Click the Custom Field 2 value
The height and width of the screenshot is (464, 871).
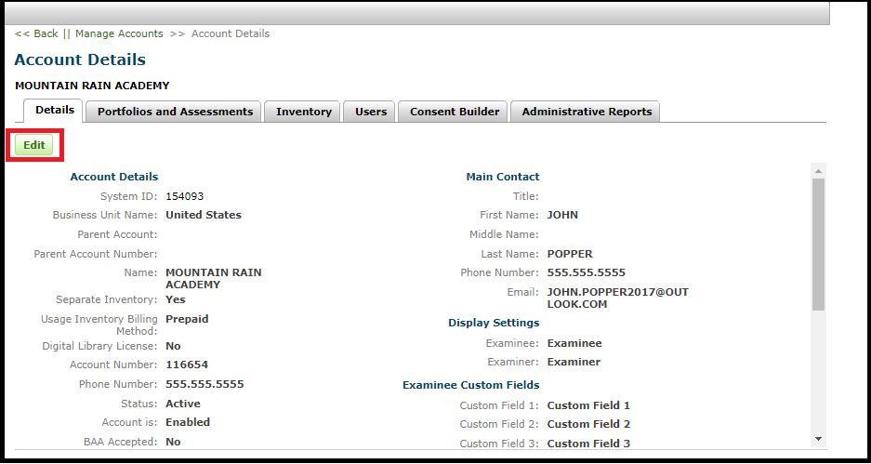pyautogui.click(x=588, y=424)
